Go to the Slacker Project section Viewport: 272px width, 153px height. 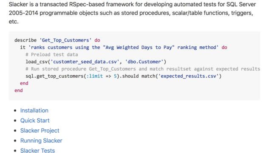(x=40, y=130)
